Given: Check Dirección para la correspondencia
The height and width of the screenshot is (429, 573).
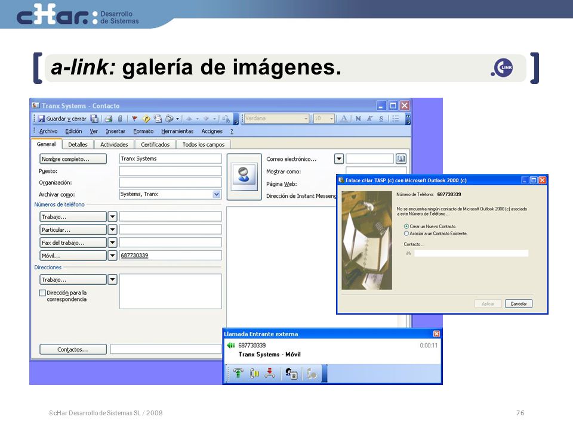Looking at the screenshot, I should click(x=42, y=293).
